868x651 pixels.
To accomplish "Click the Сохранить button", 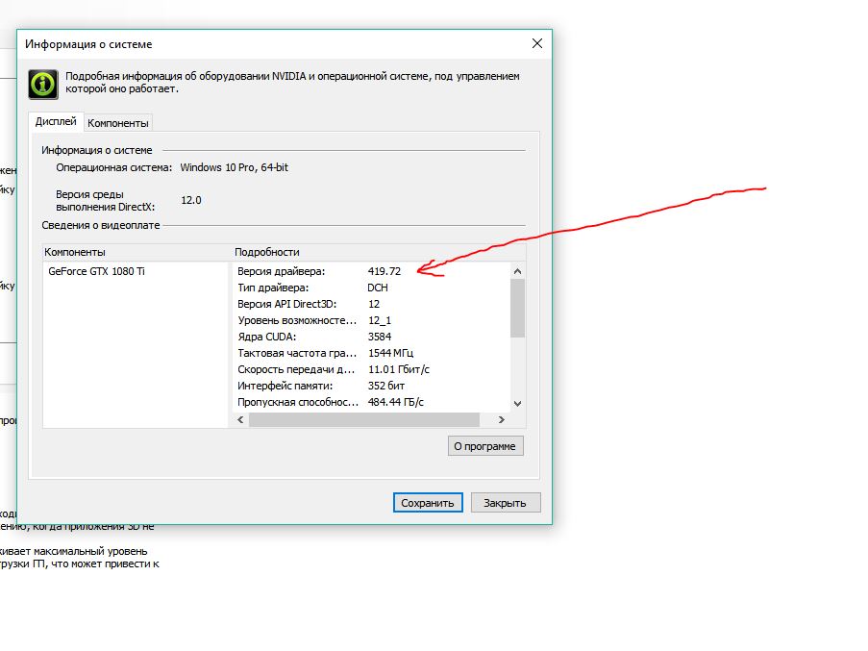I will pos(428,503).
